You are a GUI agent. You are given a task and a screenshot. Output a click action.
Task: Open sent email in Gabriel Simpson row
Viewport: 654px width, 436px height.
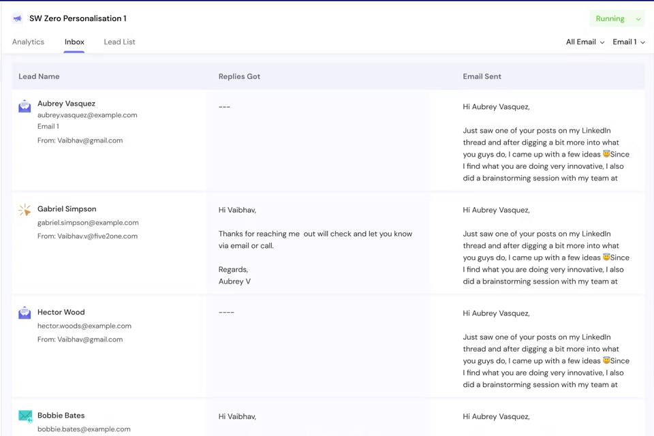pos(546,246)
